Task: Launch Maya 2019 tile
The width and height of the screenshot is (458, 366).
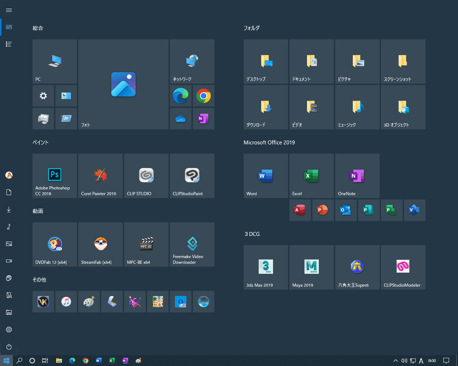Action: click(312, 267)
